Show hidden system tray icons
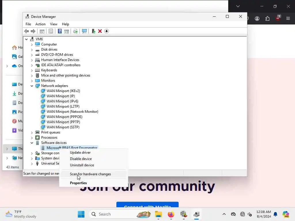The image size is (295, 221). 224,214
